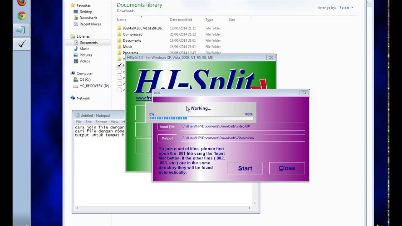Open Recent Places in the navigation pane
The image size is (402, 226).
(90, 24)
